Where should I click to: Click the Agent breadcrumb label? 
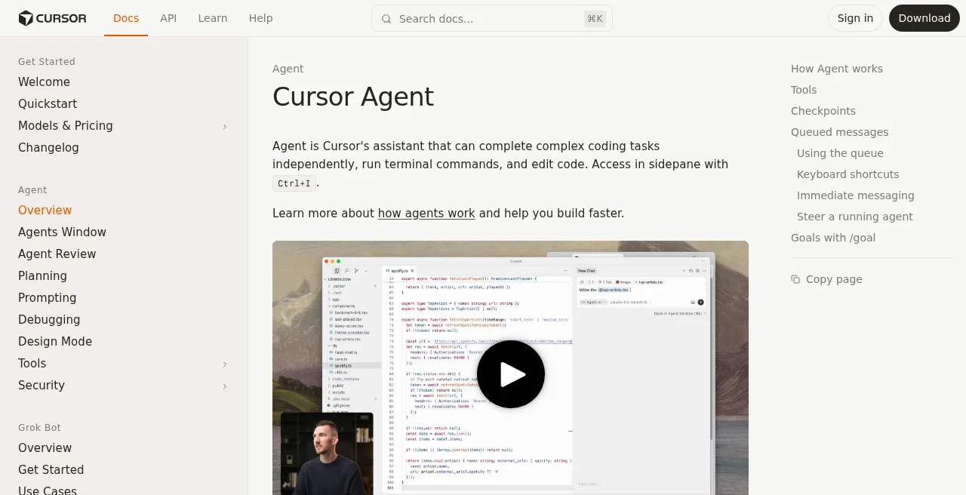tap(288, 69)
